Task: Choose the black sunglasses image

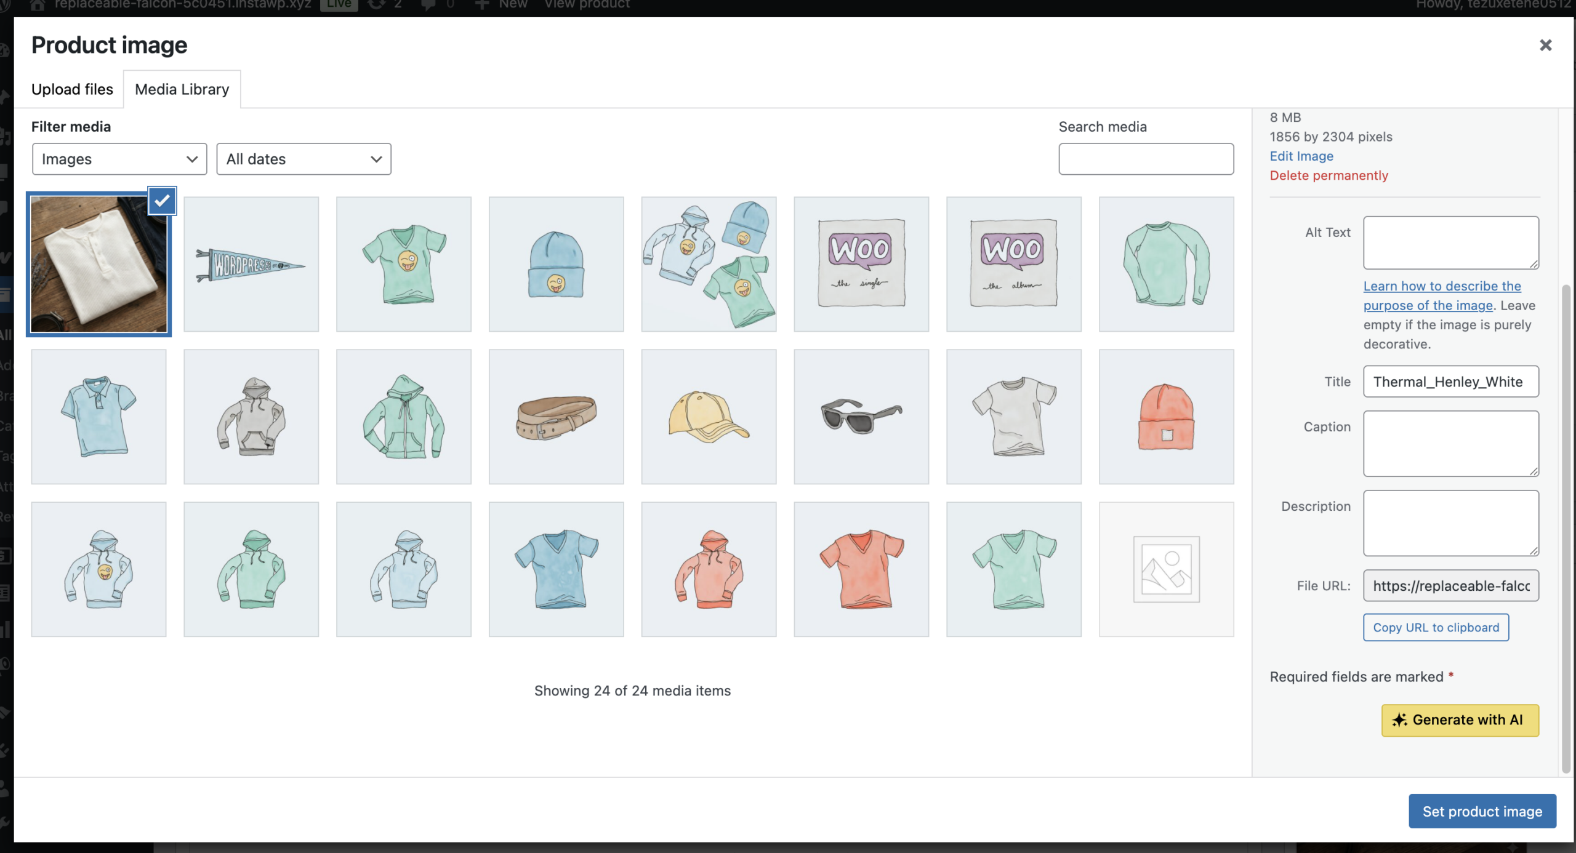Action: [x=861, y=417]
